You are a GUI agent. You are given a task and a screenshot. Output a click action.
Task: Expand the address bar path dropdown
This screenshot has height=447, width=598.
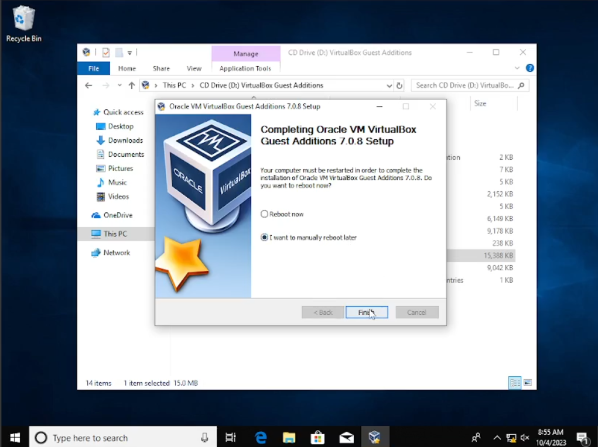[x=389, y=85]
